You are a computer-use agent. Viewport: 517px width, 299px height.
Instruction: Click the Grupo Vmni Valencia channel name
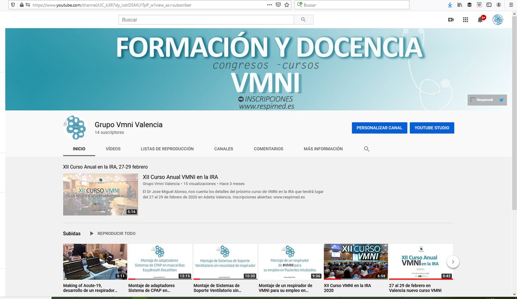tap(129, 125)
